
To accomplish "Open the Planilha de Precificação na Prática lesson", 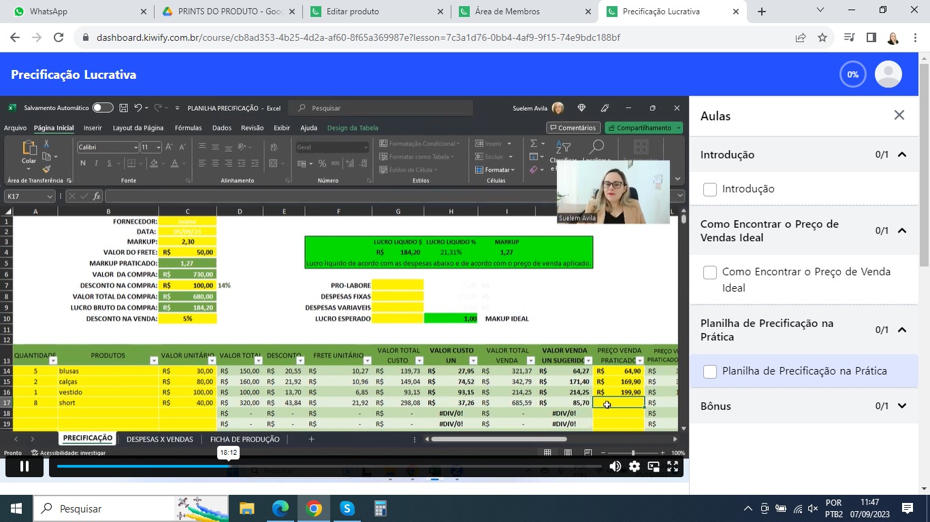I will tap(804, 371).
